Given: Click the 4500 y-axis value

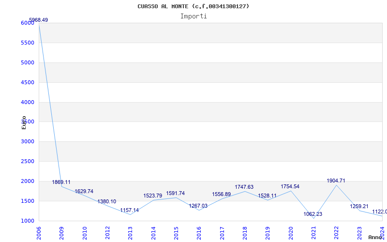Looking at the screenshot, I should 28,82.
